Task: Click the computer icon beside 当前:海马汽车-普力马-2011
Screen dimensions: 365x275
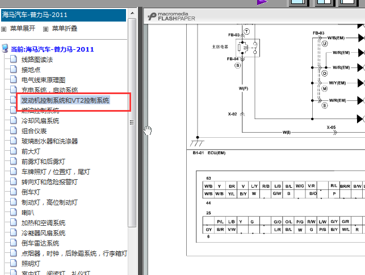Action: point(5,49)
